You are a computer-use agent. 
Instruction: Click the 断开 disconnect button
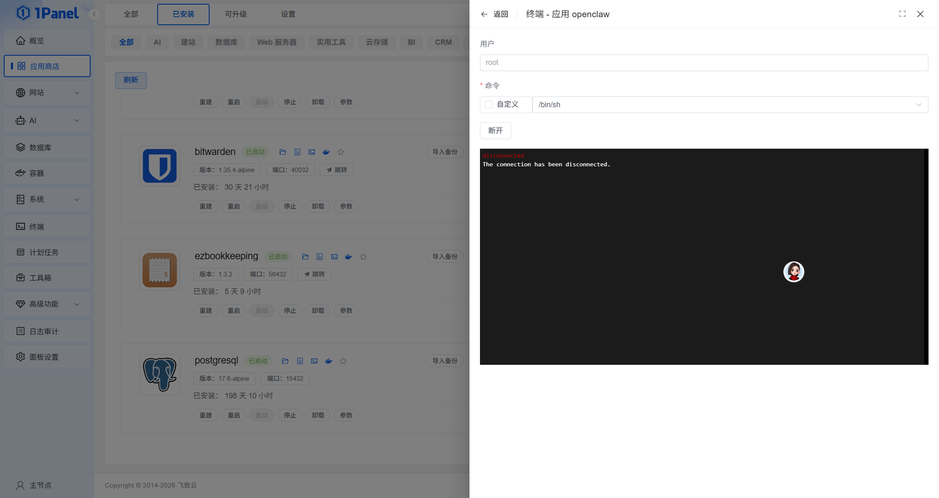tap(495, 131)
